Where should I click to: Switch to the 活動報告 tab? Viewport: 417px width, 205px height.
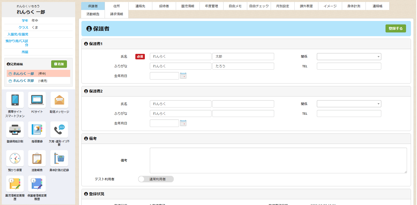[93, 14]
